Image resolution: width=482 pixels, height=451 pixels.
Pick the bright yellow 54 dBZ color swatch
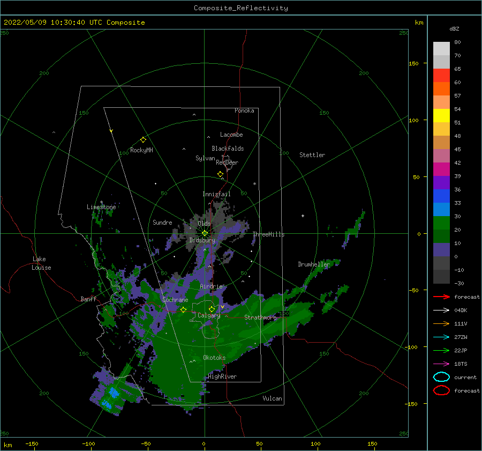[441, 115]
